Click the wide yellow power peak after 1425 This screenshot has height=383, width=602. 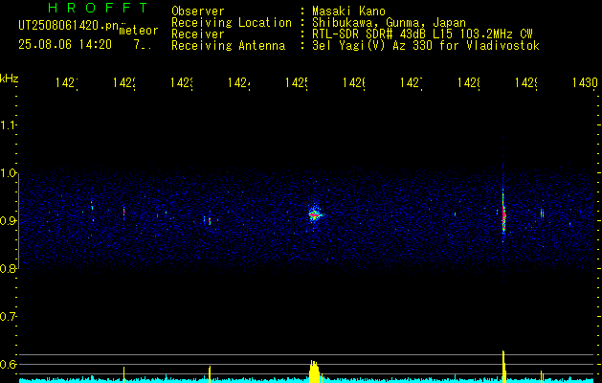314,371
